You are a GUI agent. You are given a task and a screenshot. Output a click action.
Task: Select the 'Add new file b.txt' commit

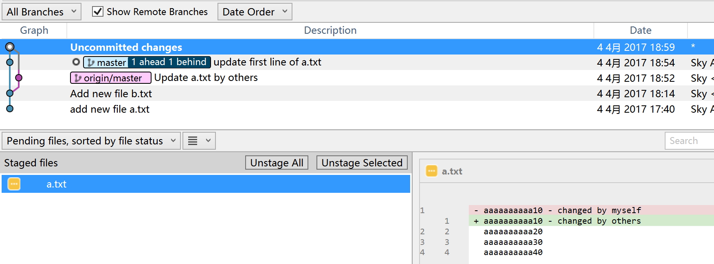click(111, 94)
